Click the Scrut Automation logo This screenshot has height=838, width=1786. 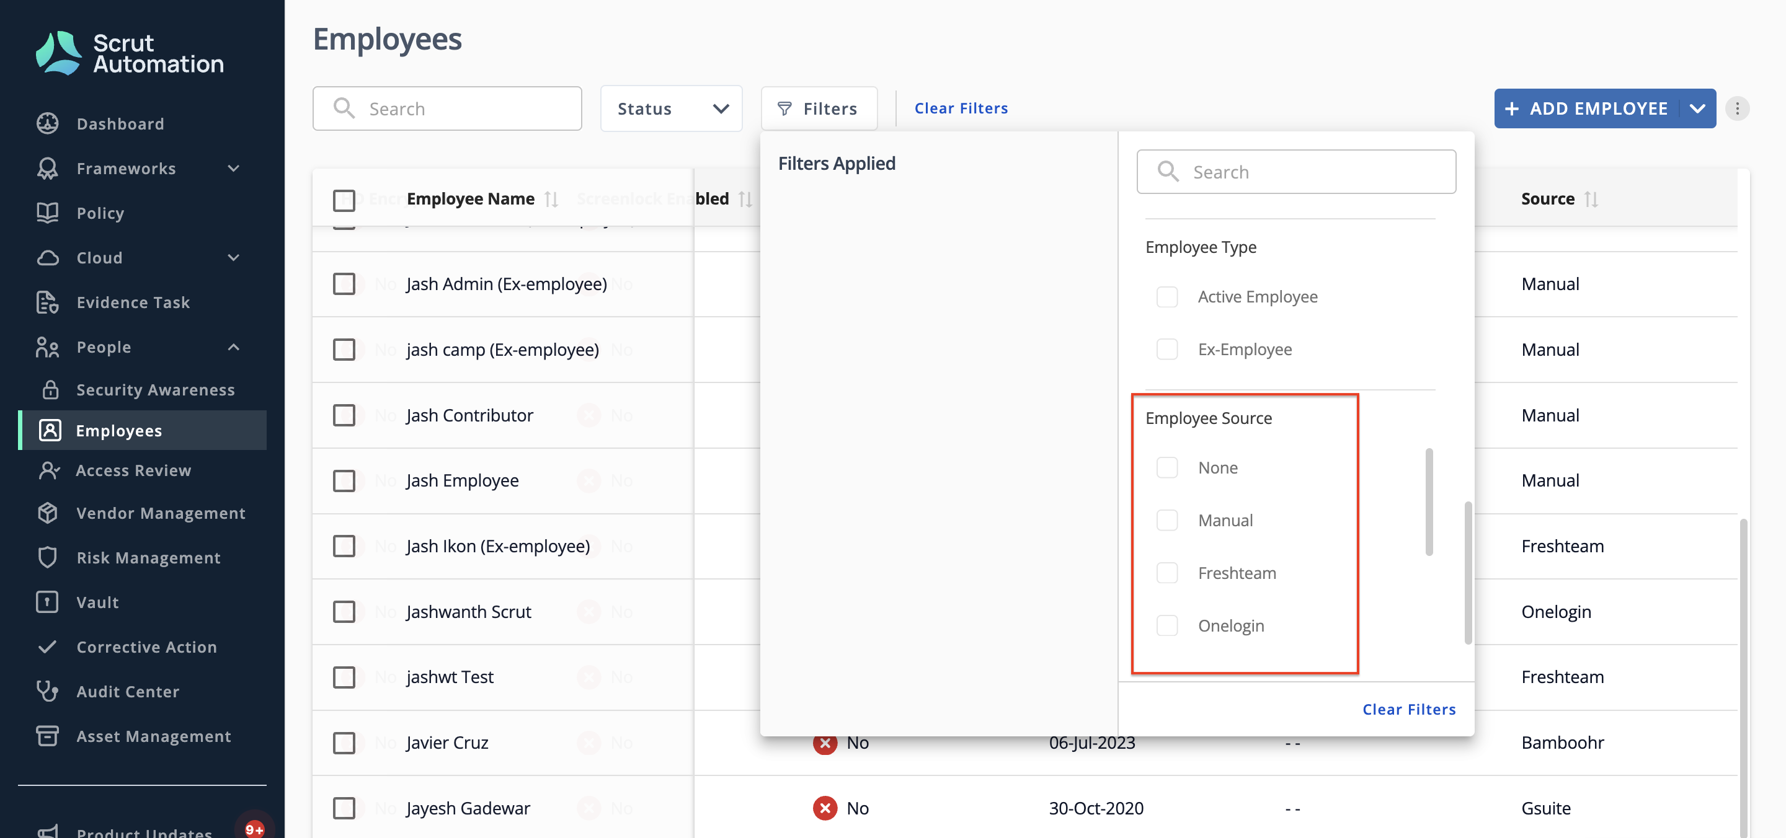130,53
